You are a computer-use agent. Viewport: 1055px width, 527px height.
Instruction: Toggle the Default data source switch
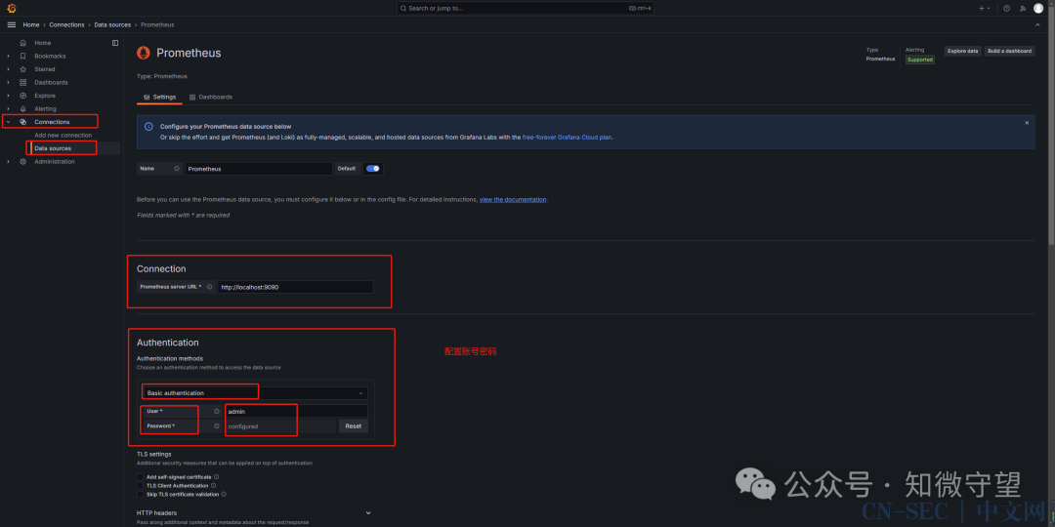click(x=373, y=169)
